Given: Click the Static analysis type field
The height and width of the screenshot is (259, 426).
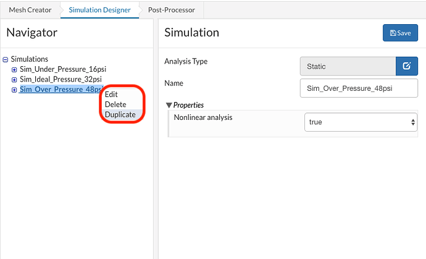Looking at the screenshot, I should [347, 66].
